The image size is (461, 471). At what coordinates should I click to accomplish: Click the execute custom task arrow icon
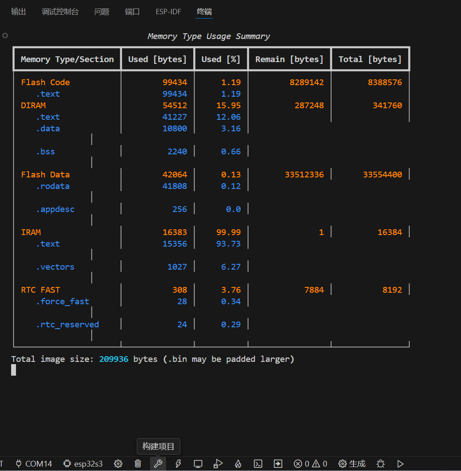tap(278, 464)
